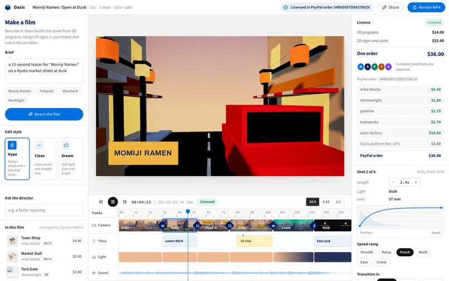The image size is (449, 281).
Task: Click the Town Shop thumbnail
Action: click(12, 241)
